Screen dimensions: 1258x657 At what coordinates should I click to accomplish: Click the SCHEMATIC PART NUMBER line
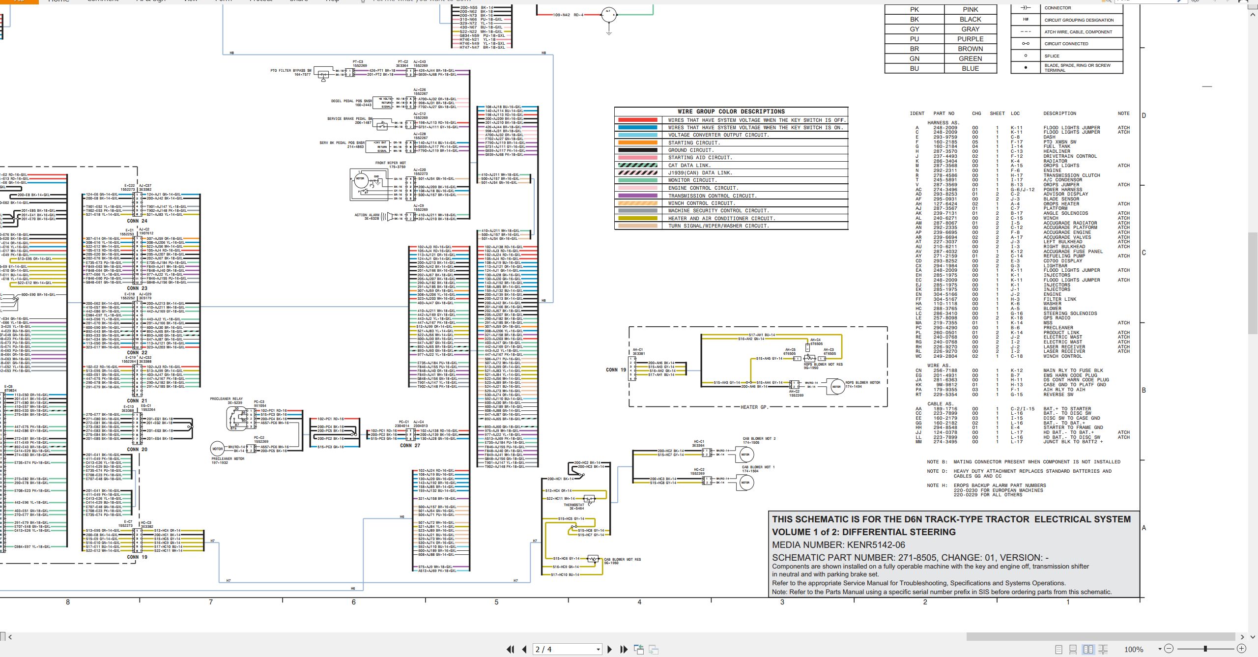pos(910,557)
